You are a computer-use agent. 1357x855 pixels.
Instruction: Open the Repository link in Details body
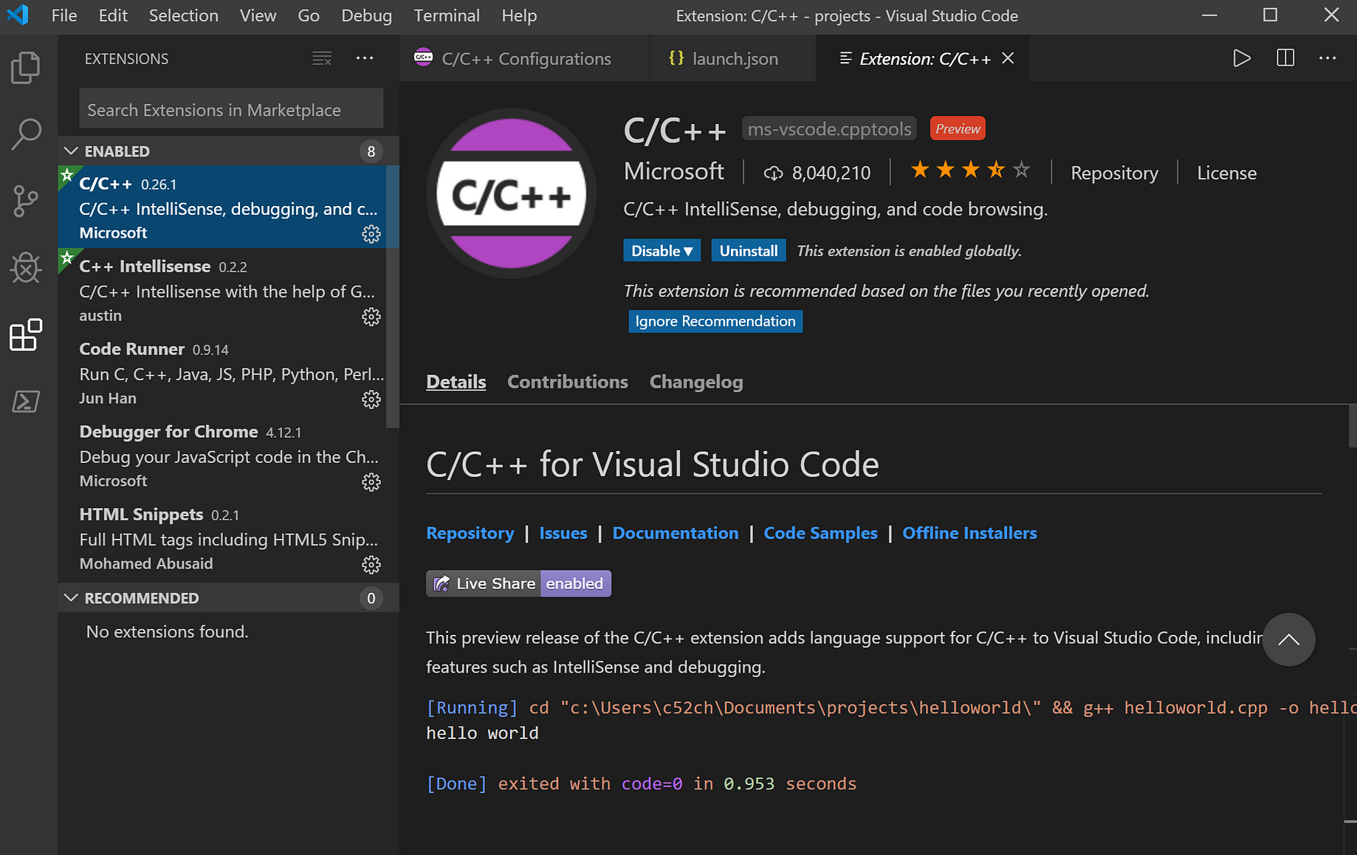[x=470, y=533]
